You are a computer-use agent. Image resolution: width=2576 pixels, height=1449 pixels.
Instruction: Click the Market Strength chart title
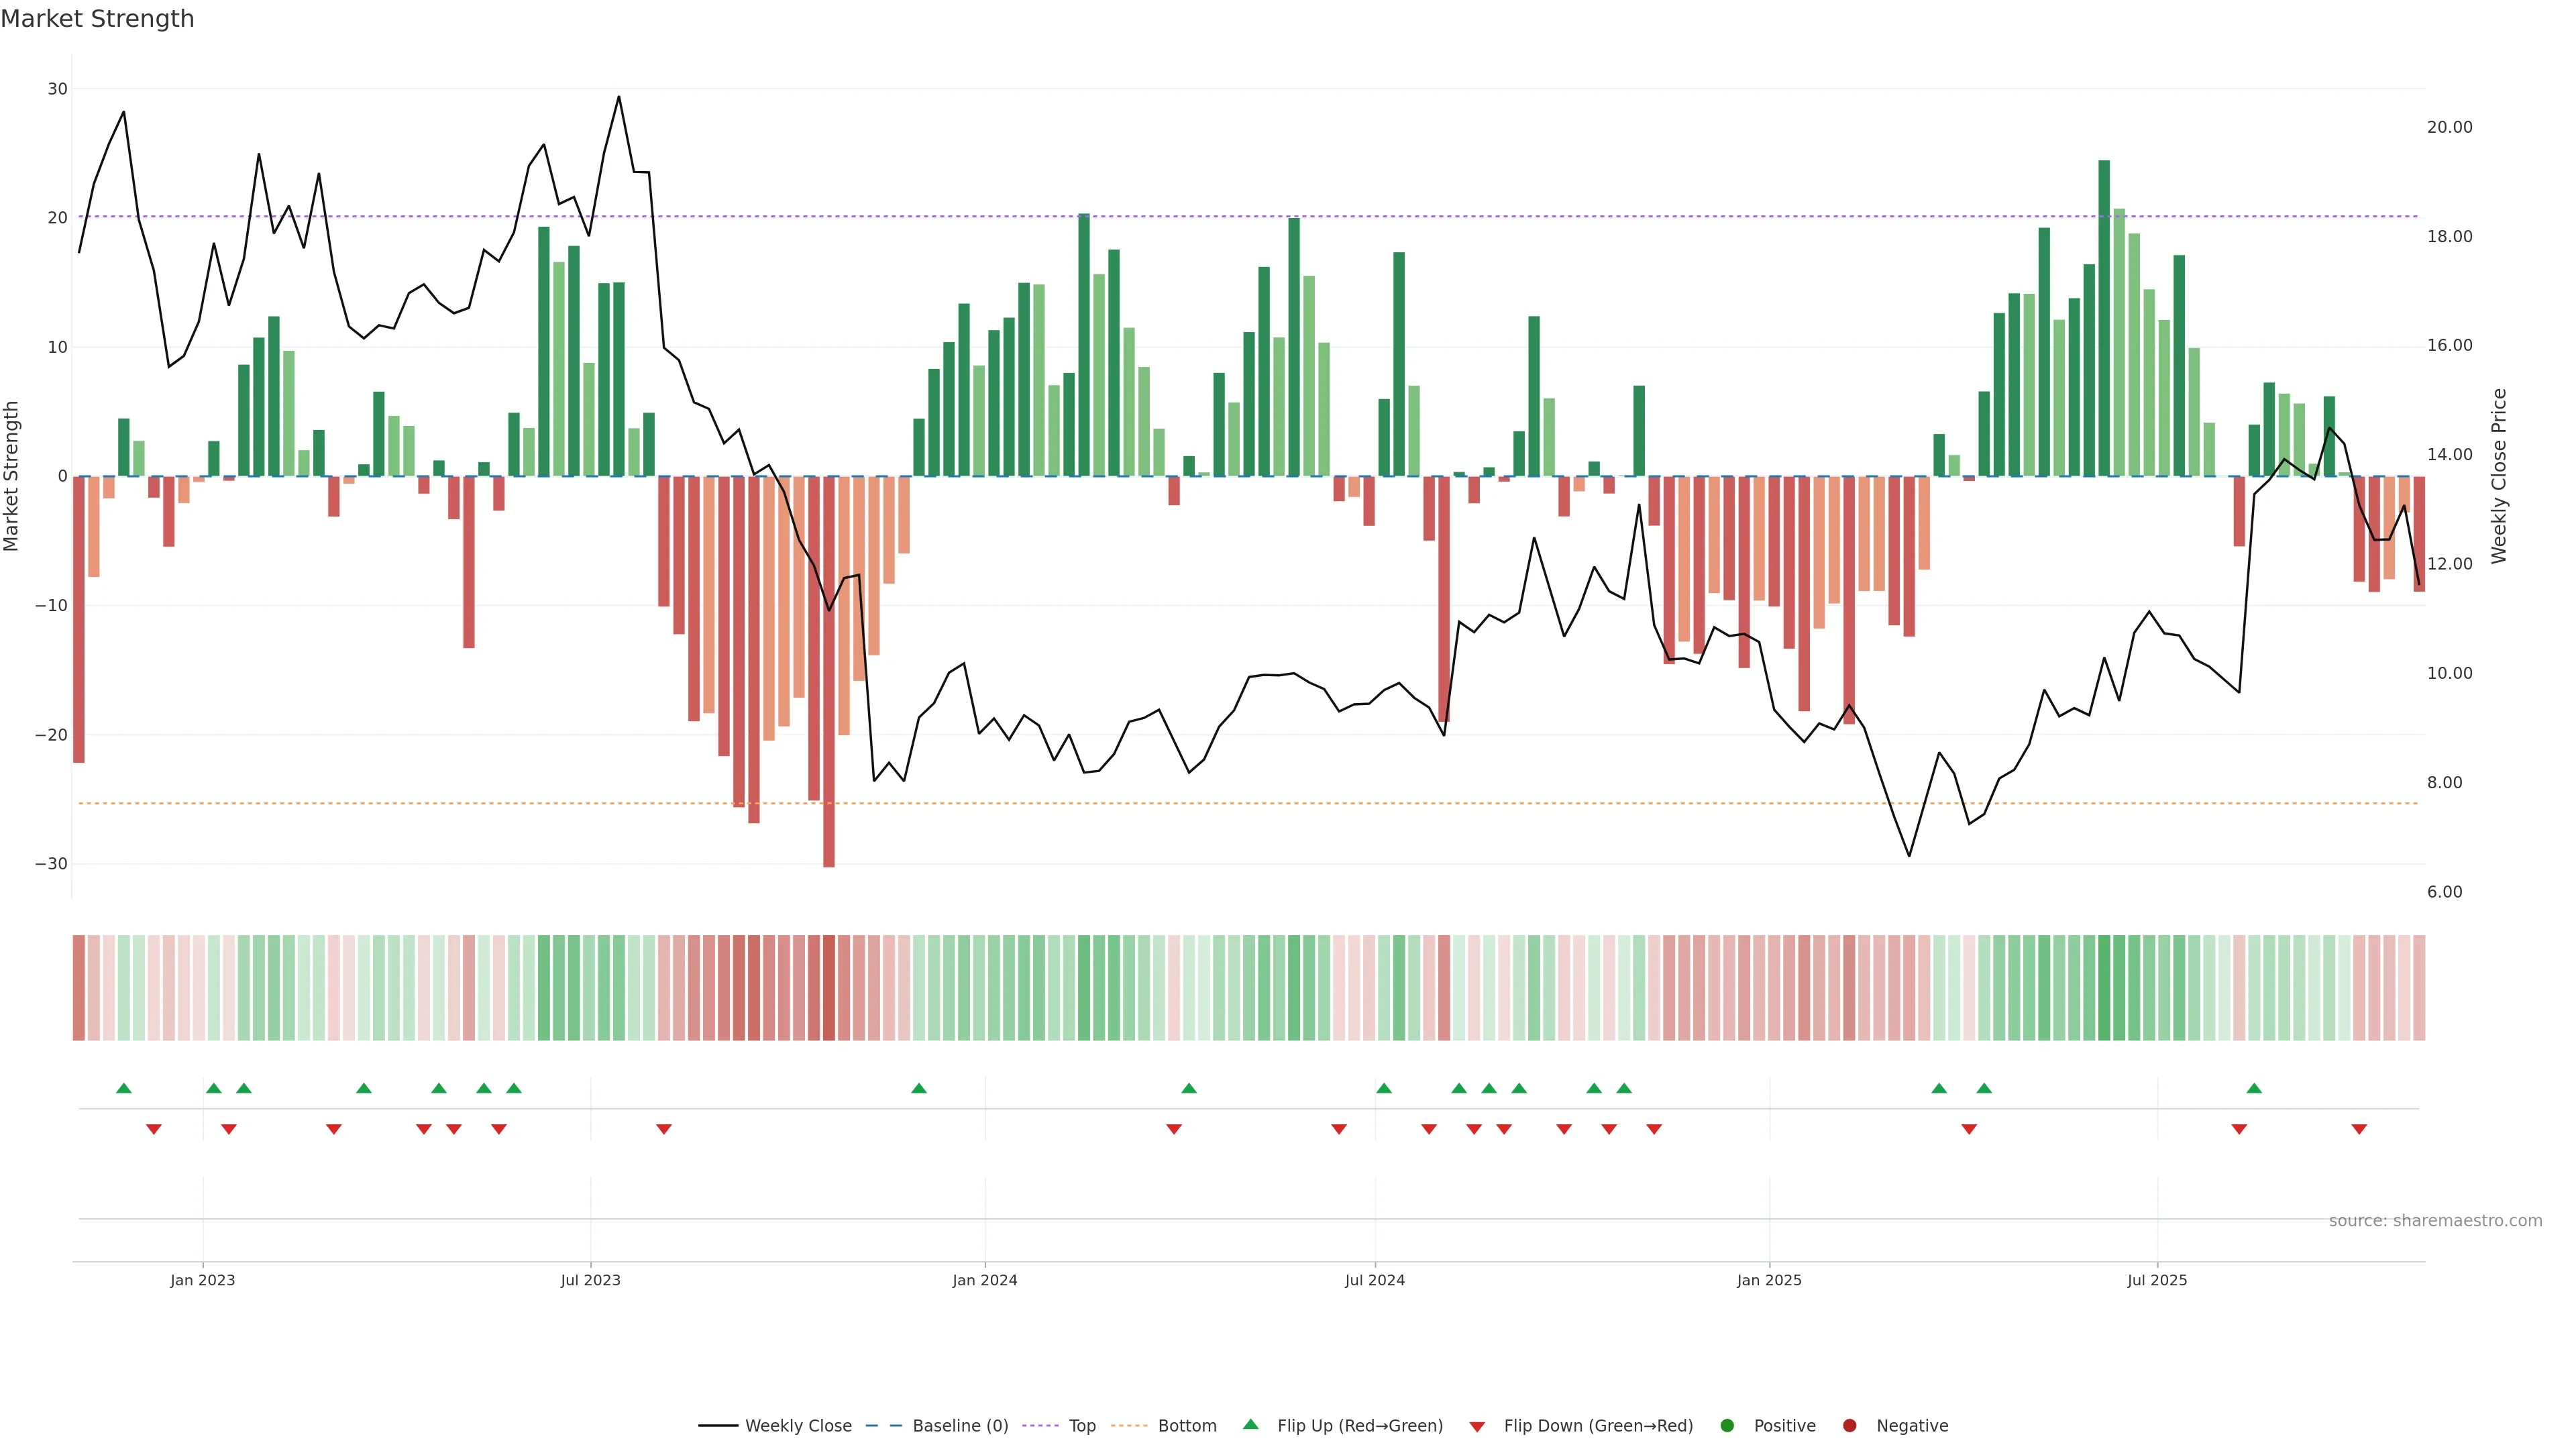[97, 19]
